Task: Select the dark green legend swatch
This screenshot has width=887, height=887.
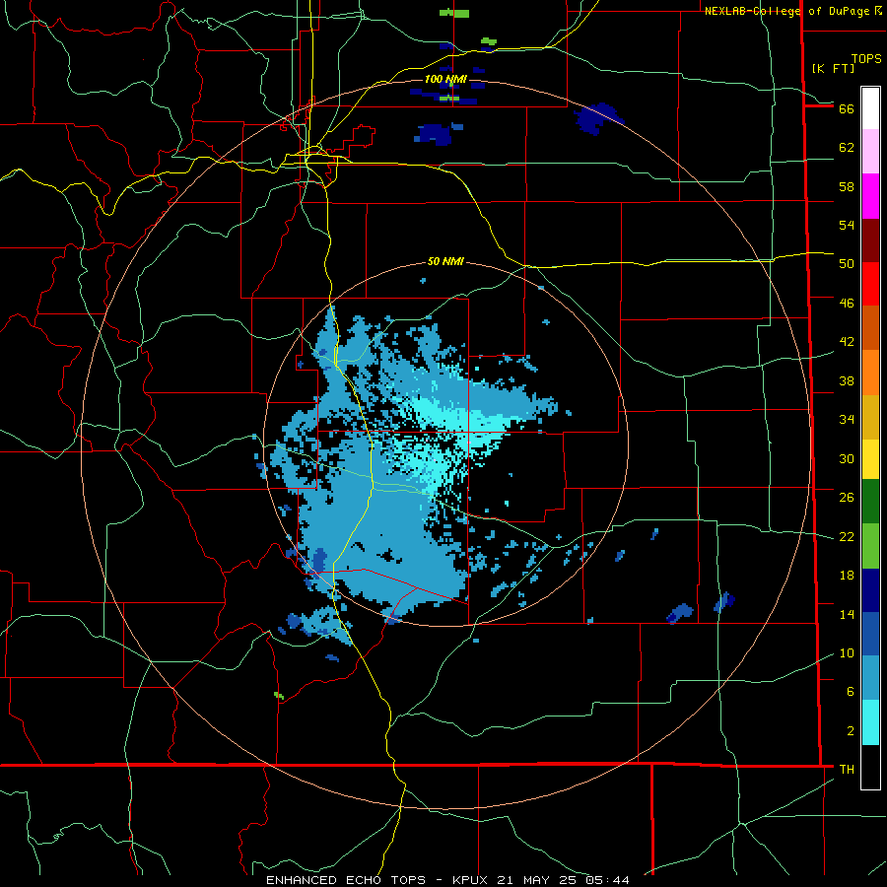Action: pos(870,502)
